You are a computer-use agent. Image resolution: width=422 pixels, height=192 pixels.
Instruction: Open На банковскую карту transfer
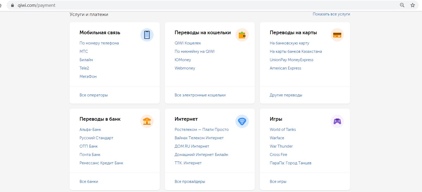289,43
